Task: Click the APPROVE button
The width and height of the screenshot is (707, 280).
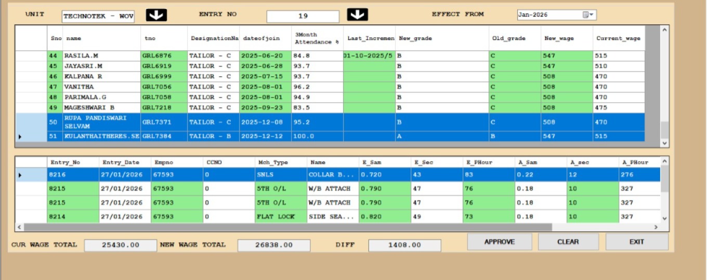Action: coord(499,242)
